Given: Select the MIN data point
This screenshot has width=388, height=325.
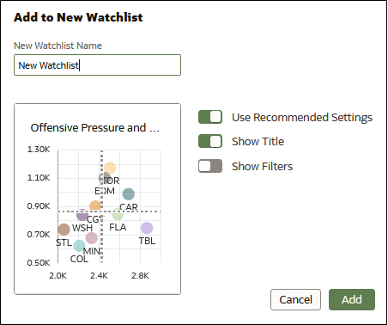Looking at the screenshot, I should coord(92,238).
